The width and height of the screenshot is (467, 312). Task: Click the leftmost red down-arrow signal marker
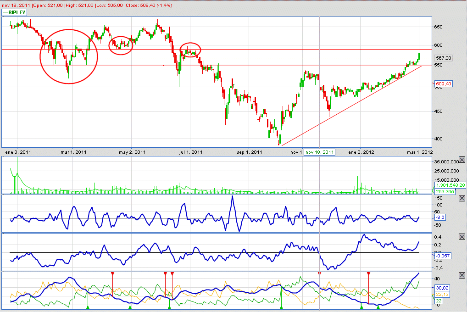(112, 273)
